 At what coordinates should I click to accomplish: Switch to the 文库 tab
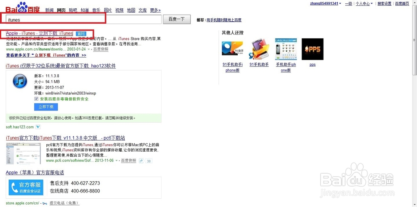coord(143,10)
